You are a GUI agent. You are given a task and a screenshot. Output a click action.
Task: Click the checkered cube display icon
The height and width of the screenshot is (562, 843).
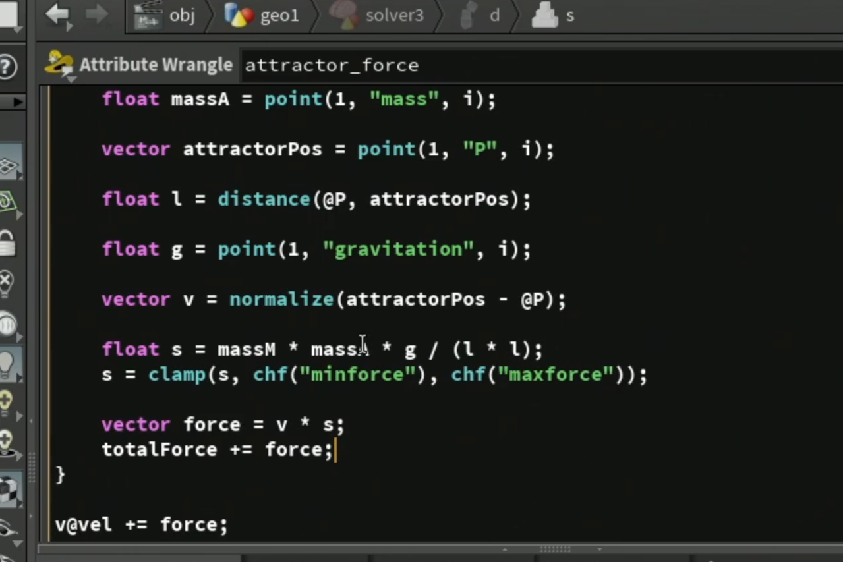click(x=9, y=490)
